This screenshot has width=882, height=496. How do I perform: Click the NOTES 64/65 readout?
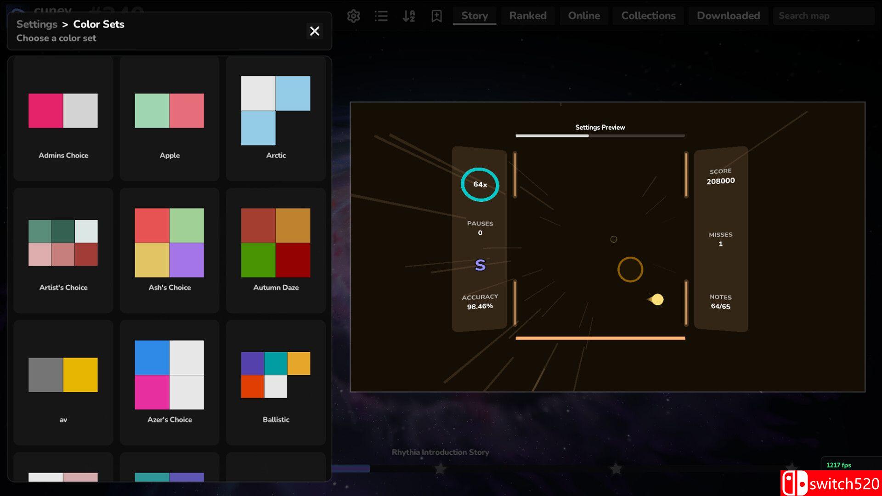click(x=720, y=302)
